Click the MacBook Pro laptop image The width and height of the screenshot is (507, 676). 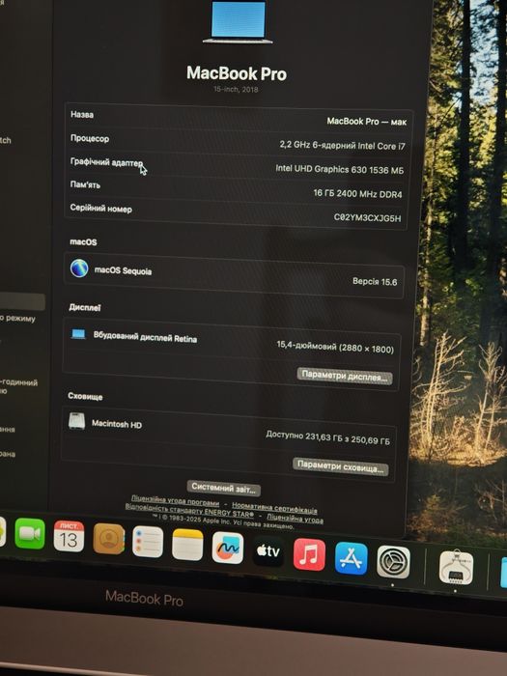pyautogui.click(x=238, y=21)
